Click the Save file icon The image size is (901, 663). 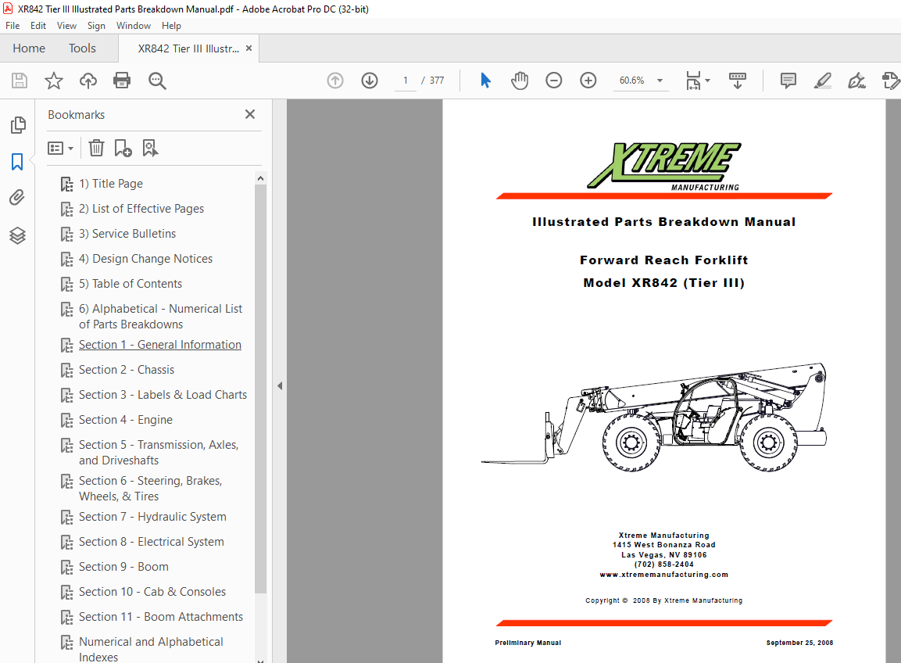[x=20, y=81]
